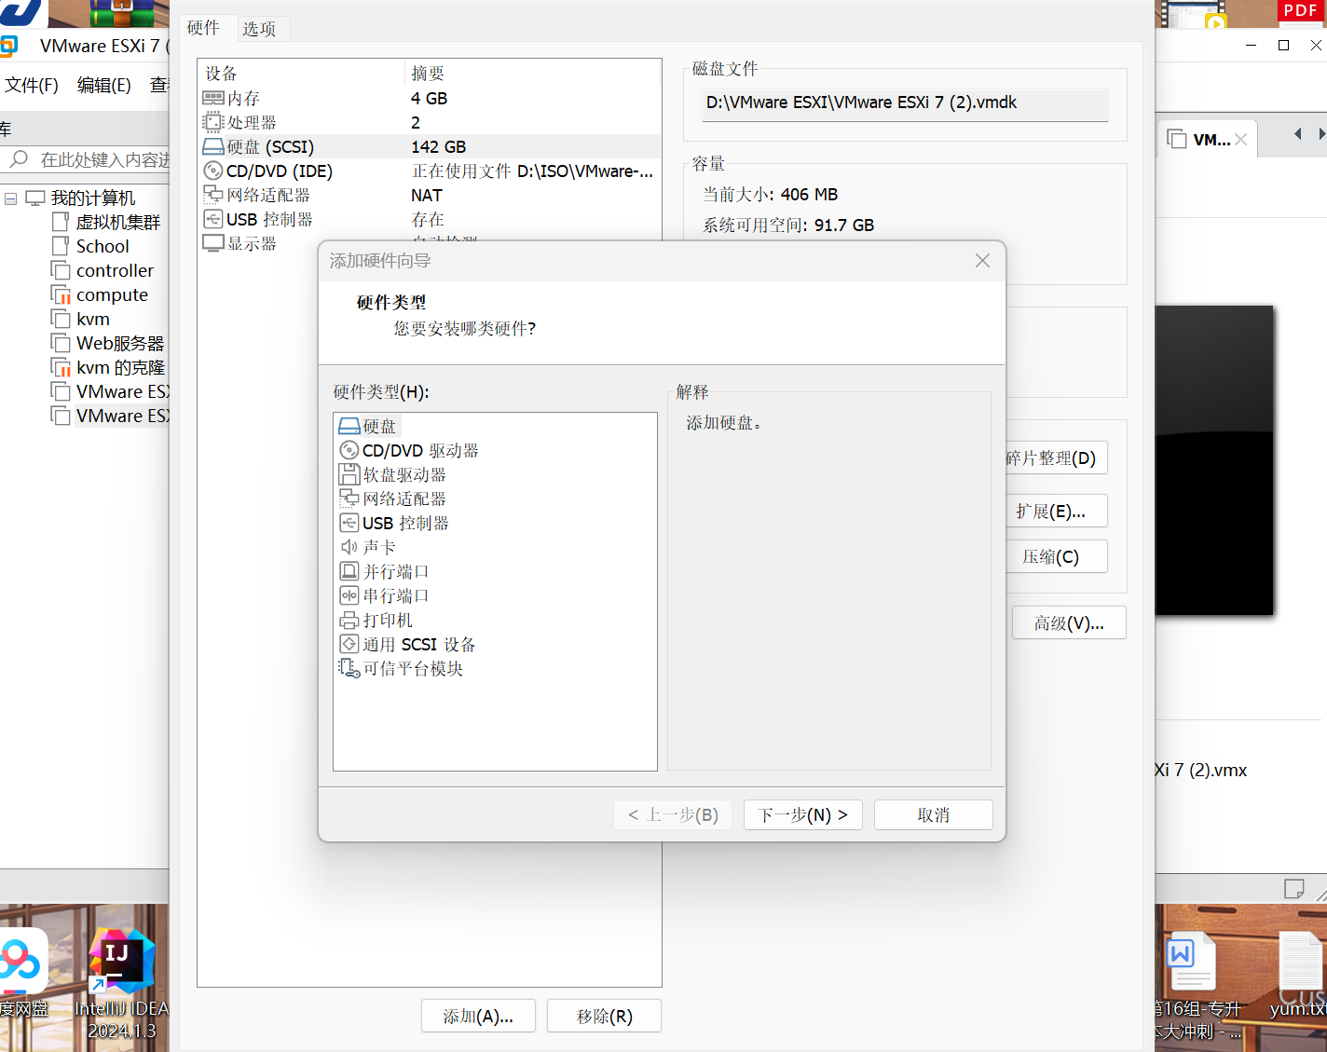Image resolution: width=1327 pixels, height=1052 pixels.
Task: Select compute VM in library tree
Action: (112, 294)
